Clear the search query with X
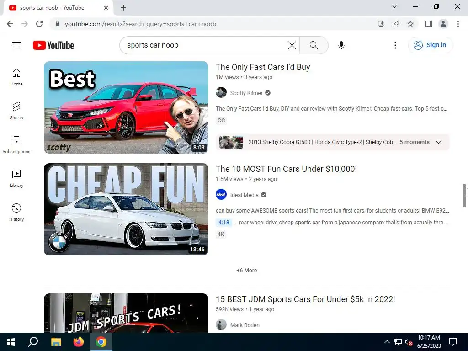The image size is (468, 351). [x=292, y=45]
